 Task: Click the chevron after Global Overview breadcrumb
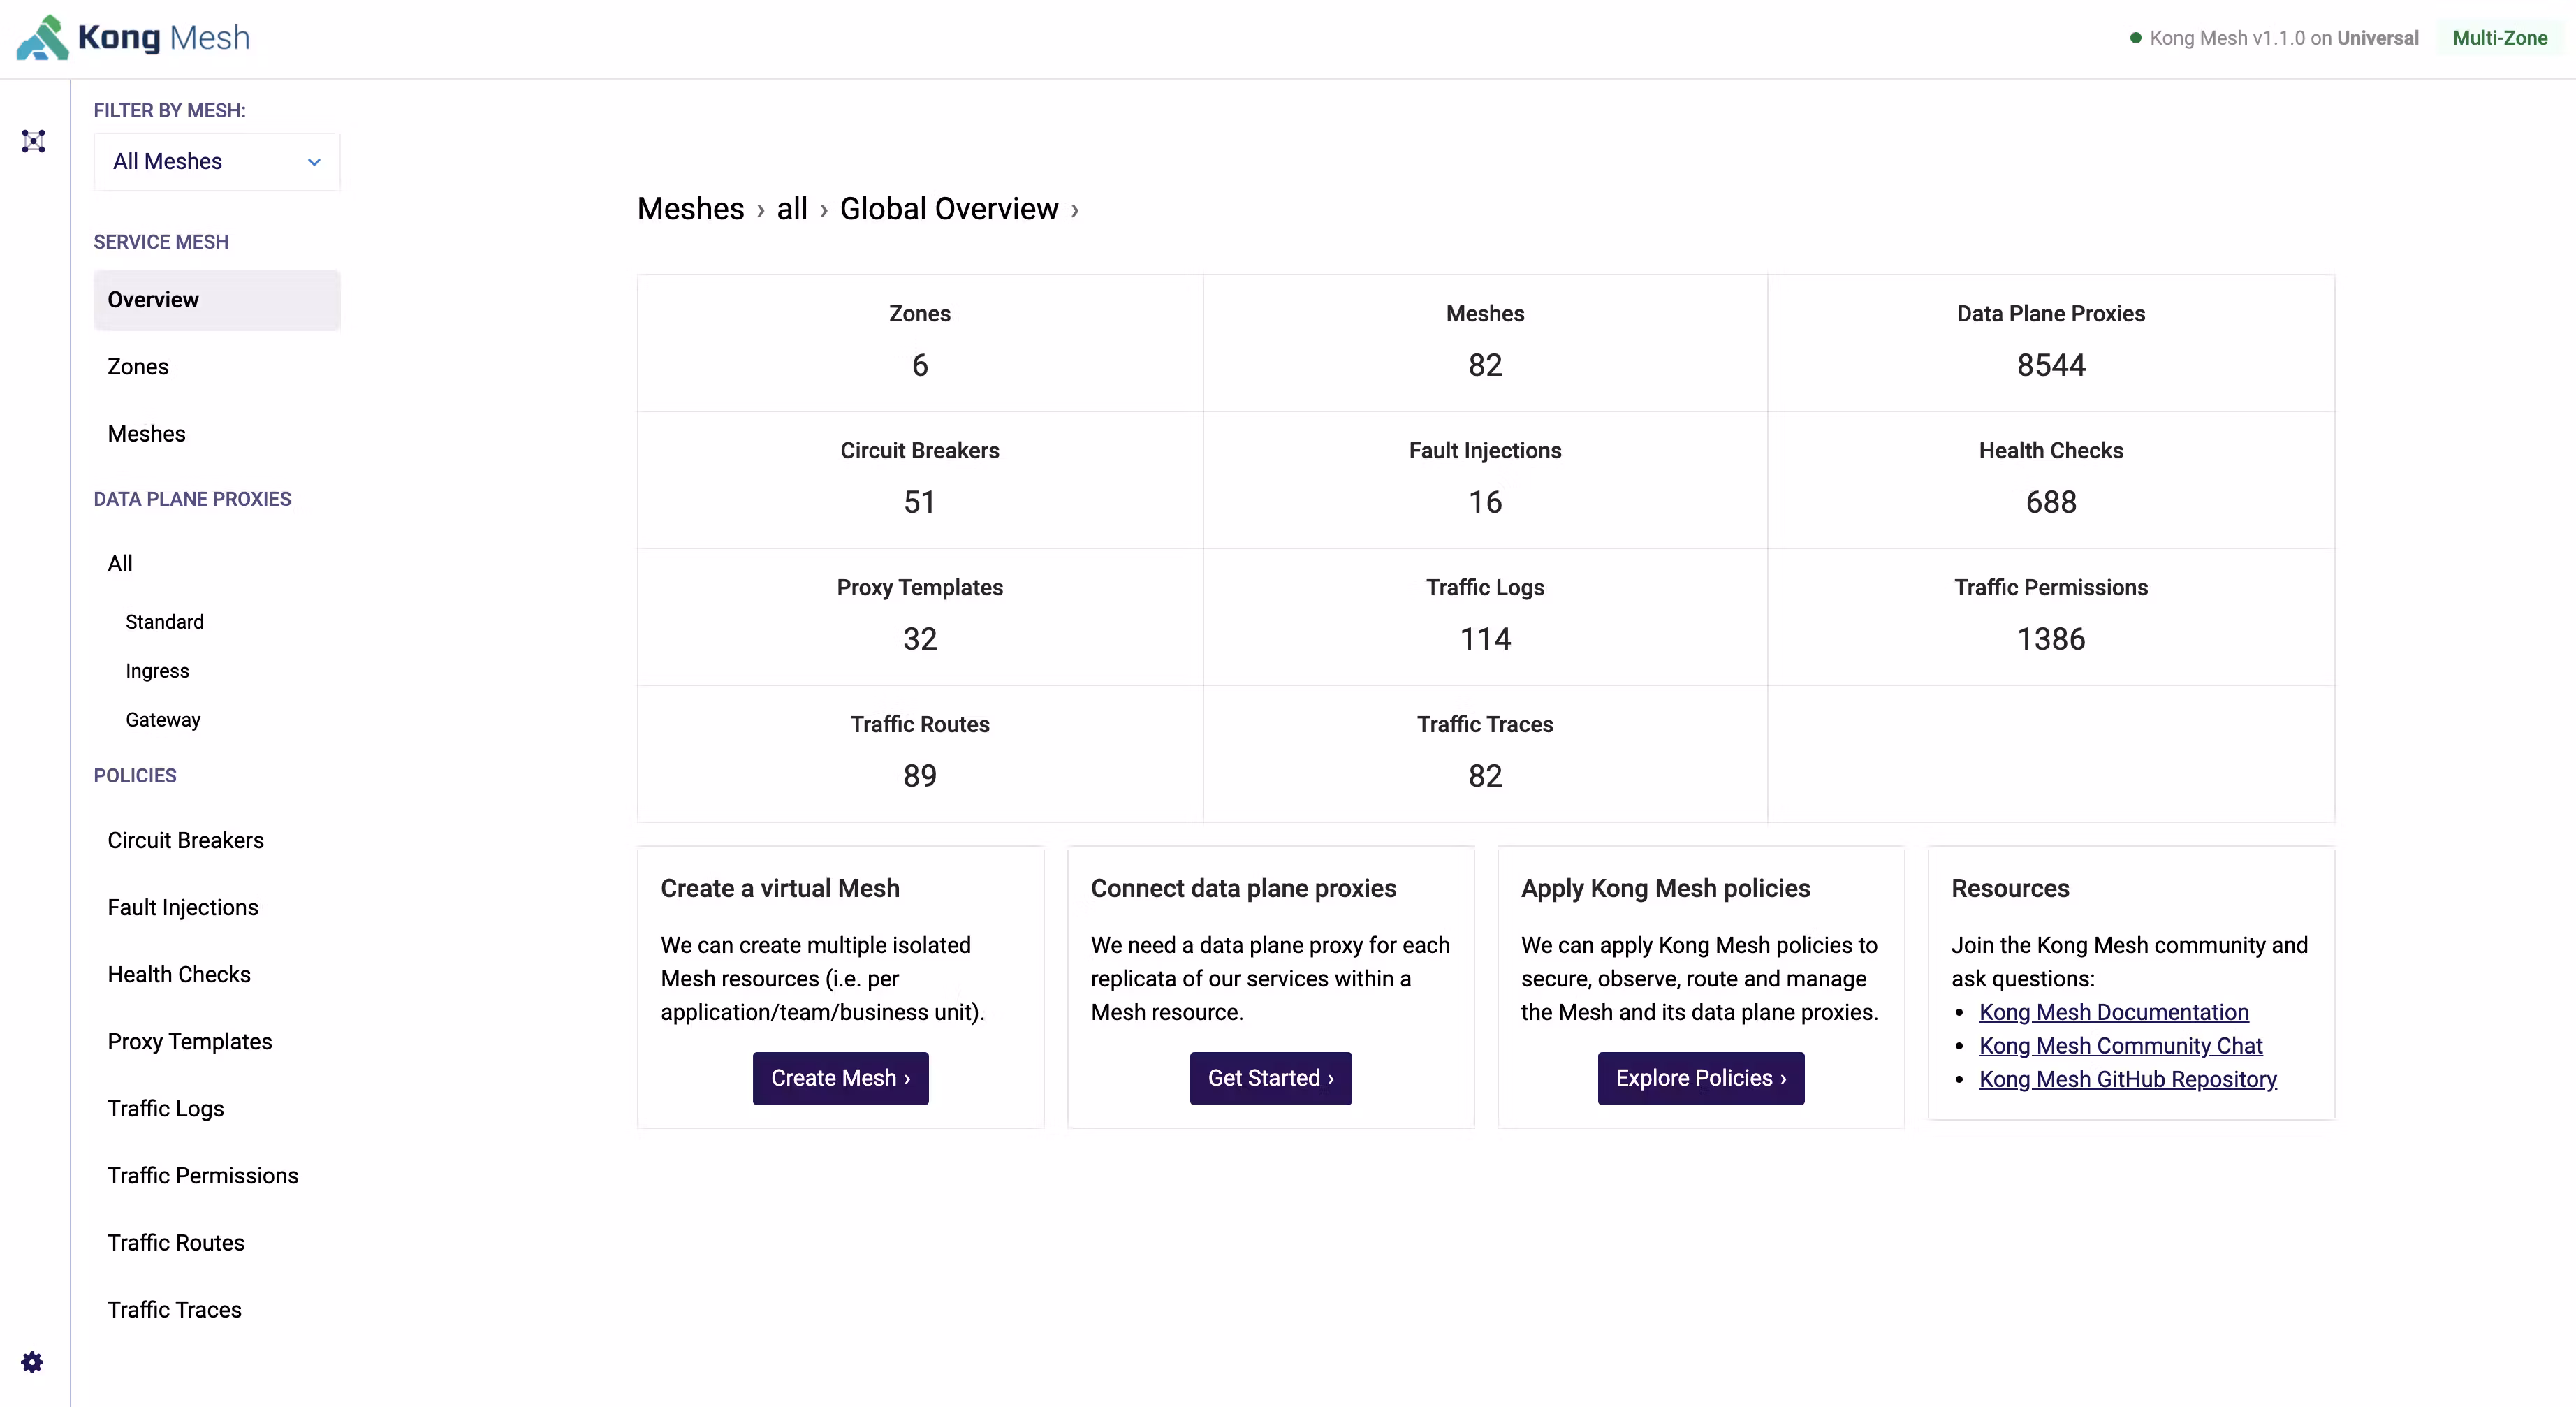tap(1075, 210)
